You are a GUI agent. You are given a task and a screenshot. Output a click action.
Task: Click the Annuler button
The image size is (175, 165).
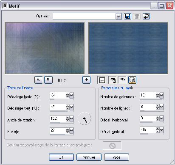pos(89,157)
